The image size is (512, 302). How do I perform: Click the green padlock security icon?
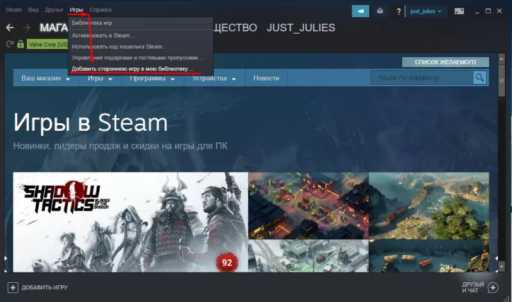point(20,43)
